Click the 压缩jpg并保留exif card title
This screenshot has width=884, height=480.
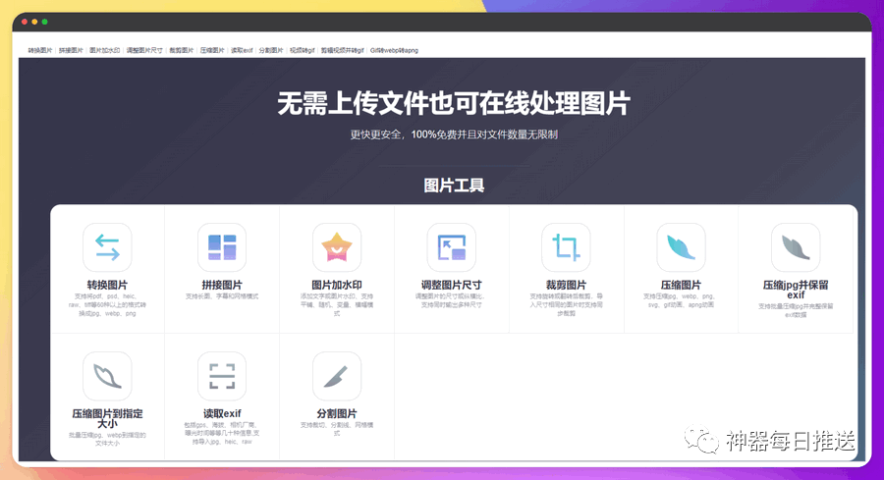coord(796,290)
